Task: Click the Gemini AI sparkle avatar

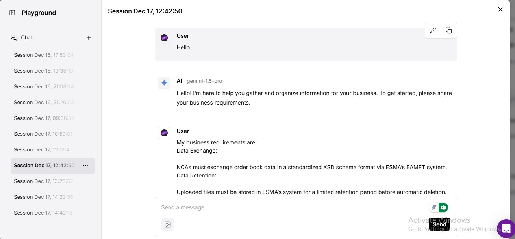Action: (164, 83)
